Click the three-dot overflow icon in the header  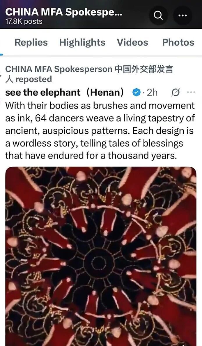[x=183, y=15]
